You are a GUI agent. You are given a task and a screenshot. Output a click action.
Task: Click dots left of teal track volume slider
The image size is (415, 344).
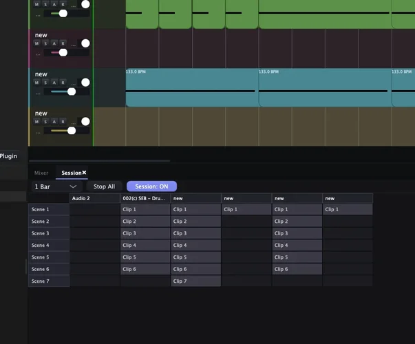click(x=38, y=94)
